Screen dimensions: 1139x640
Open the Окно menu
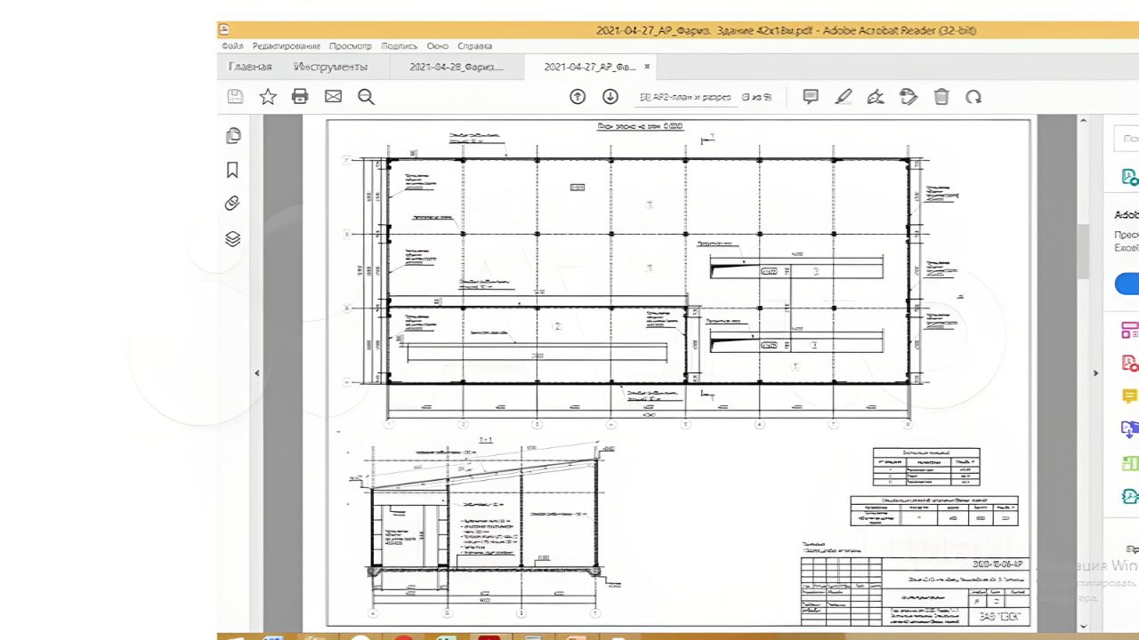(437, 46)
